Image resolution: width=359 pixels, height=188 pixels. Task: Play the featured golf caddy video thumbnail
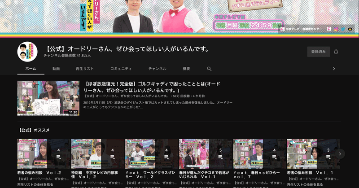[48, 98]
